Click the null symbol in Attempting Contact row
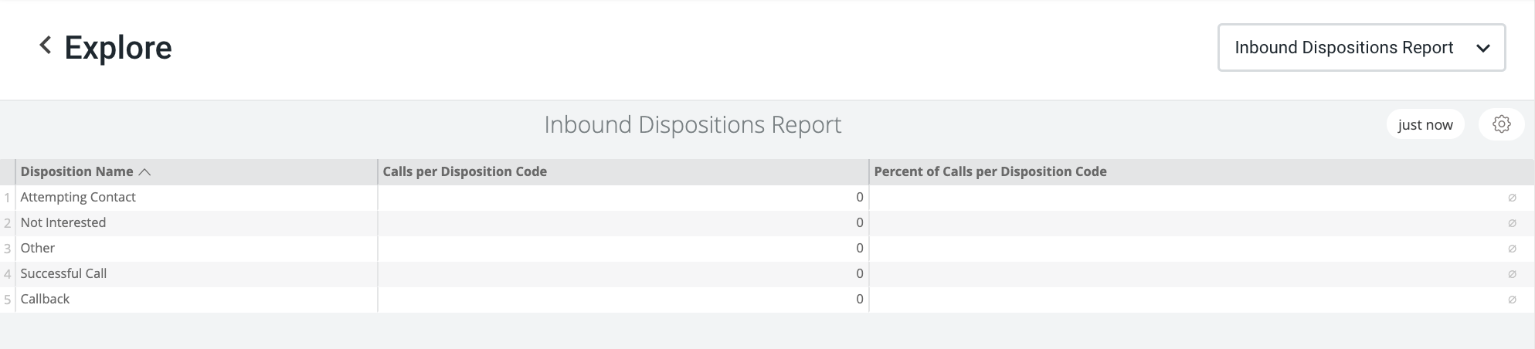 (1512, 198)
